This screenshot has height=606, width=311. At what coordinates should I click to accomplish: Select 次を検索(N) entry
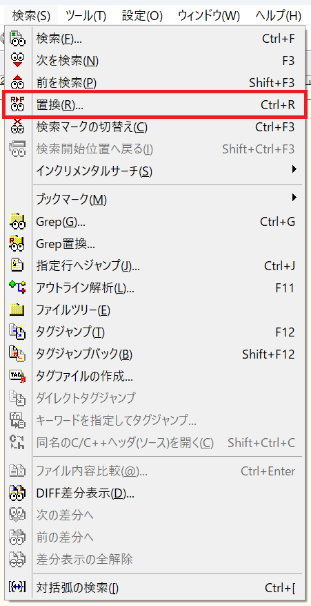point(156,61)
